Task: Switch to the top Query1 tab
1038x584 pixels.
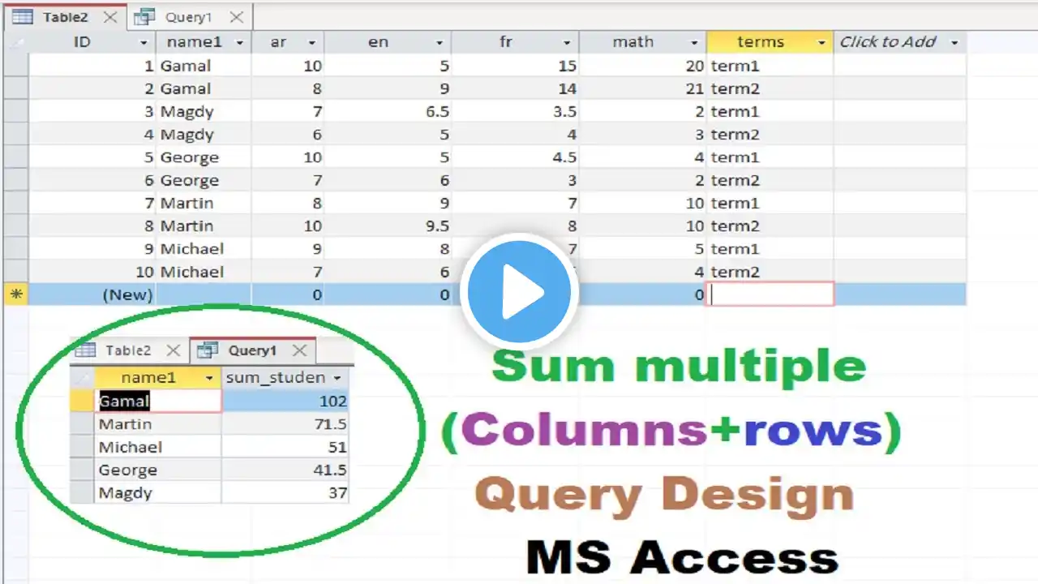Action: [x=188, y=16]
